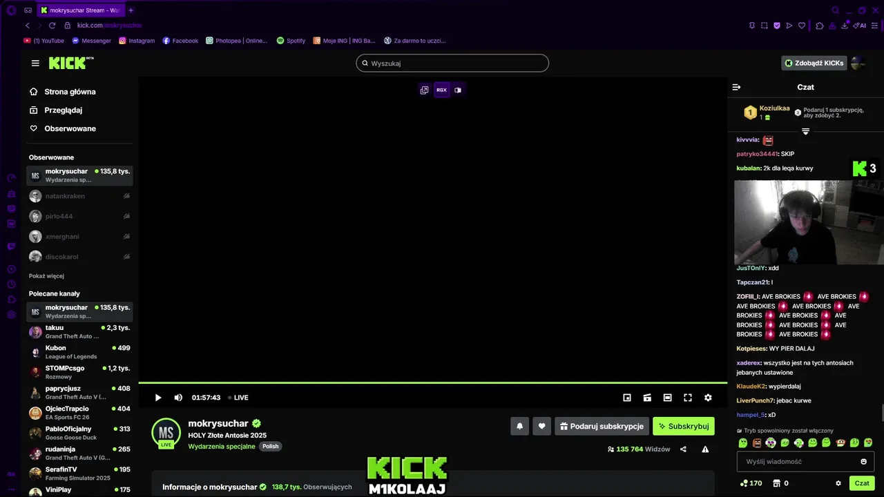Open chat settings gear

(x=838, y=483)
